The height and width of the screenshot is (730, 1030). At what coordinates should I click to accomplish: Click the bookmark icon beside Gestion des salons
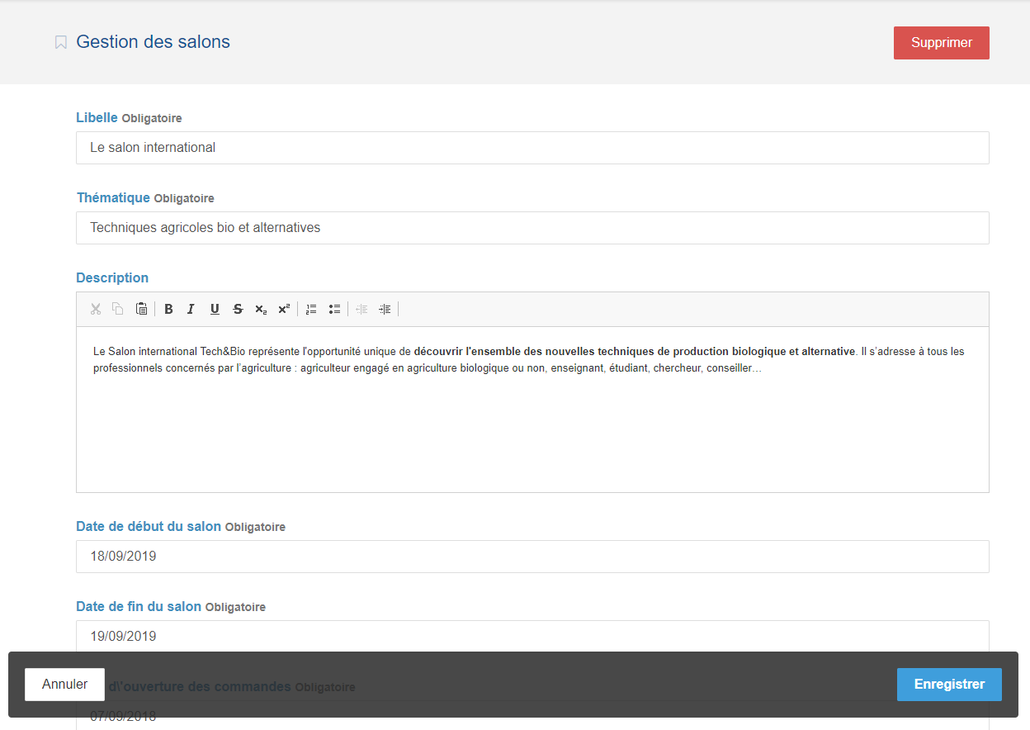click(x=61, y=42)
